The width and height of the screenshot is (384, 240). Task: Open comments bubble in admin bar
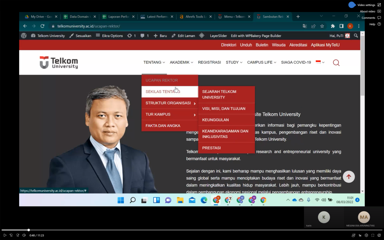point(144,36)
